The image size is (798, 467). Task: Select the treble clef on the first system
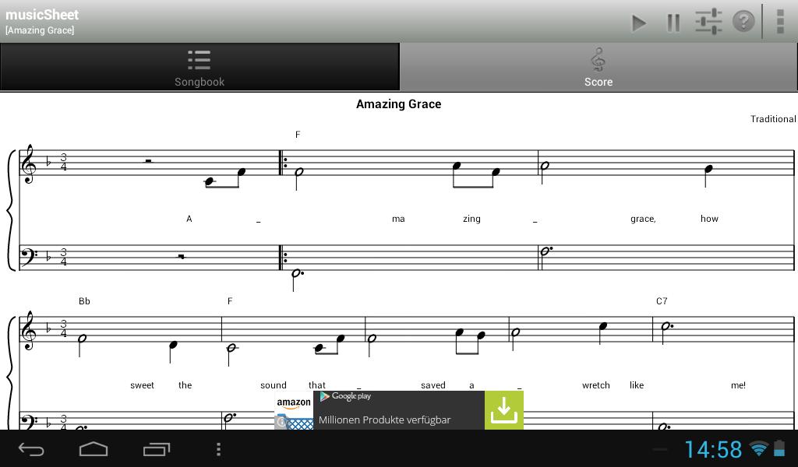tap(28, 163)
